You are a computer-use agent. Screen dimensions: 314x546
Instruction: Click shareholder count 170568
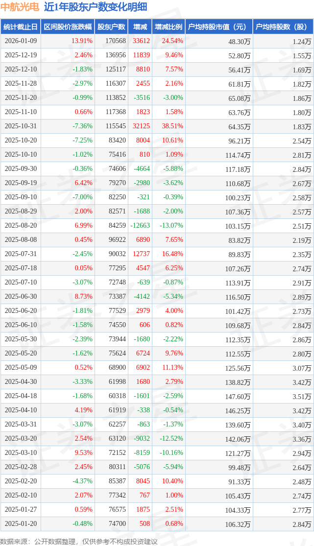point(115,41)
